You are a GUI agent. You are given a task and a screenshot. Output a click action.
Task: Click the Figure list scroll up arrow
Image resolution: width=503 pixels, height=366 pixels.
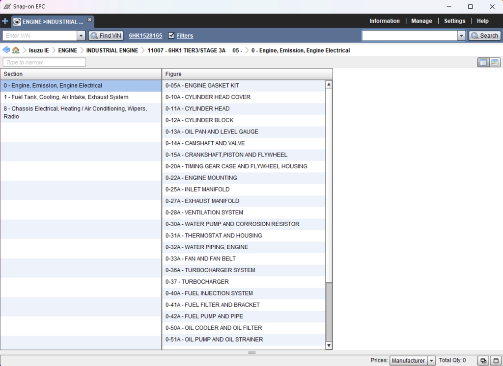click(x=329, y=84)
